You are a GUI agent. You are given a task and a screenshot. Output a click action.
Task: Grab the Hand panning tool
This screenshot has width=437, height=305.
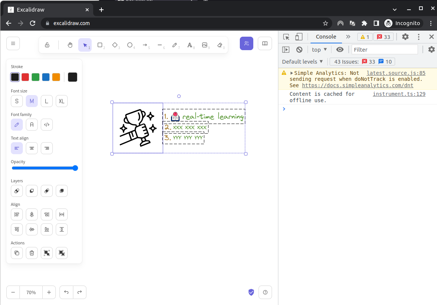(x=70, y=45)
